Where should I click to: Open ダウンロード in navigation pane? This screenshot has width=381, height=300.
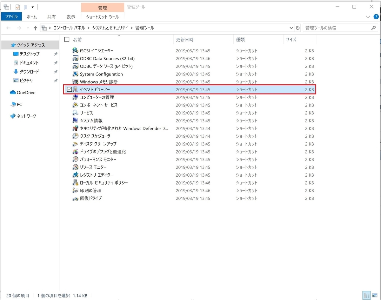(x=30, y=72)
